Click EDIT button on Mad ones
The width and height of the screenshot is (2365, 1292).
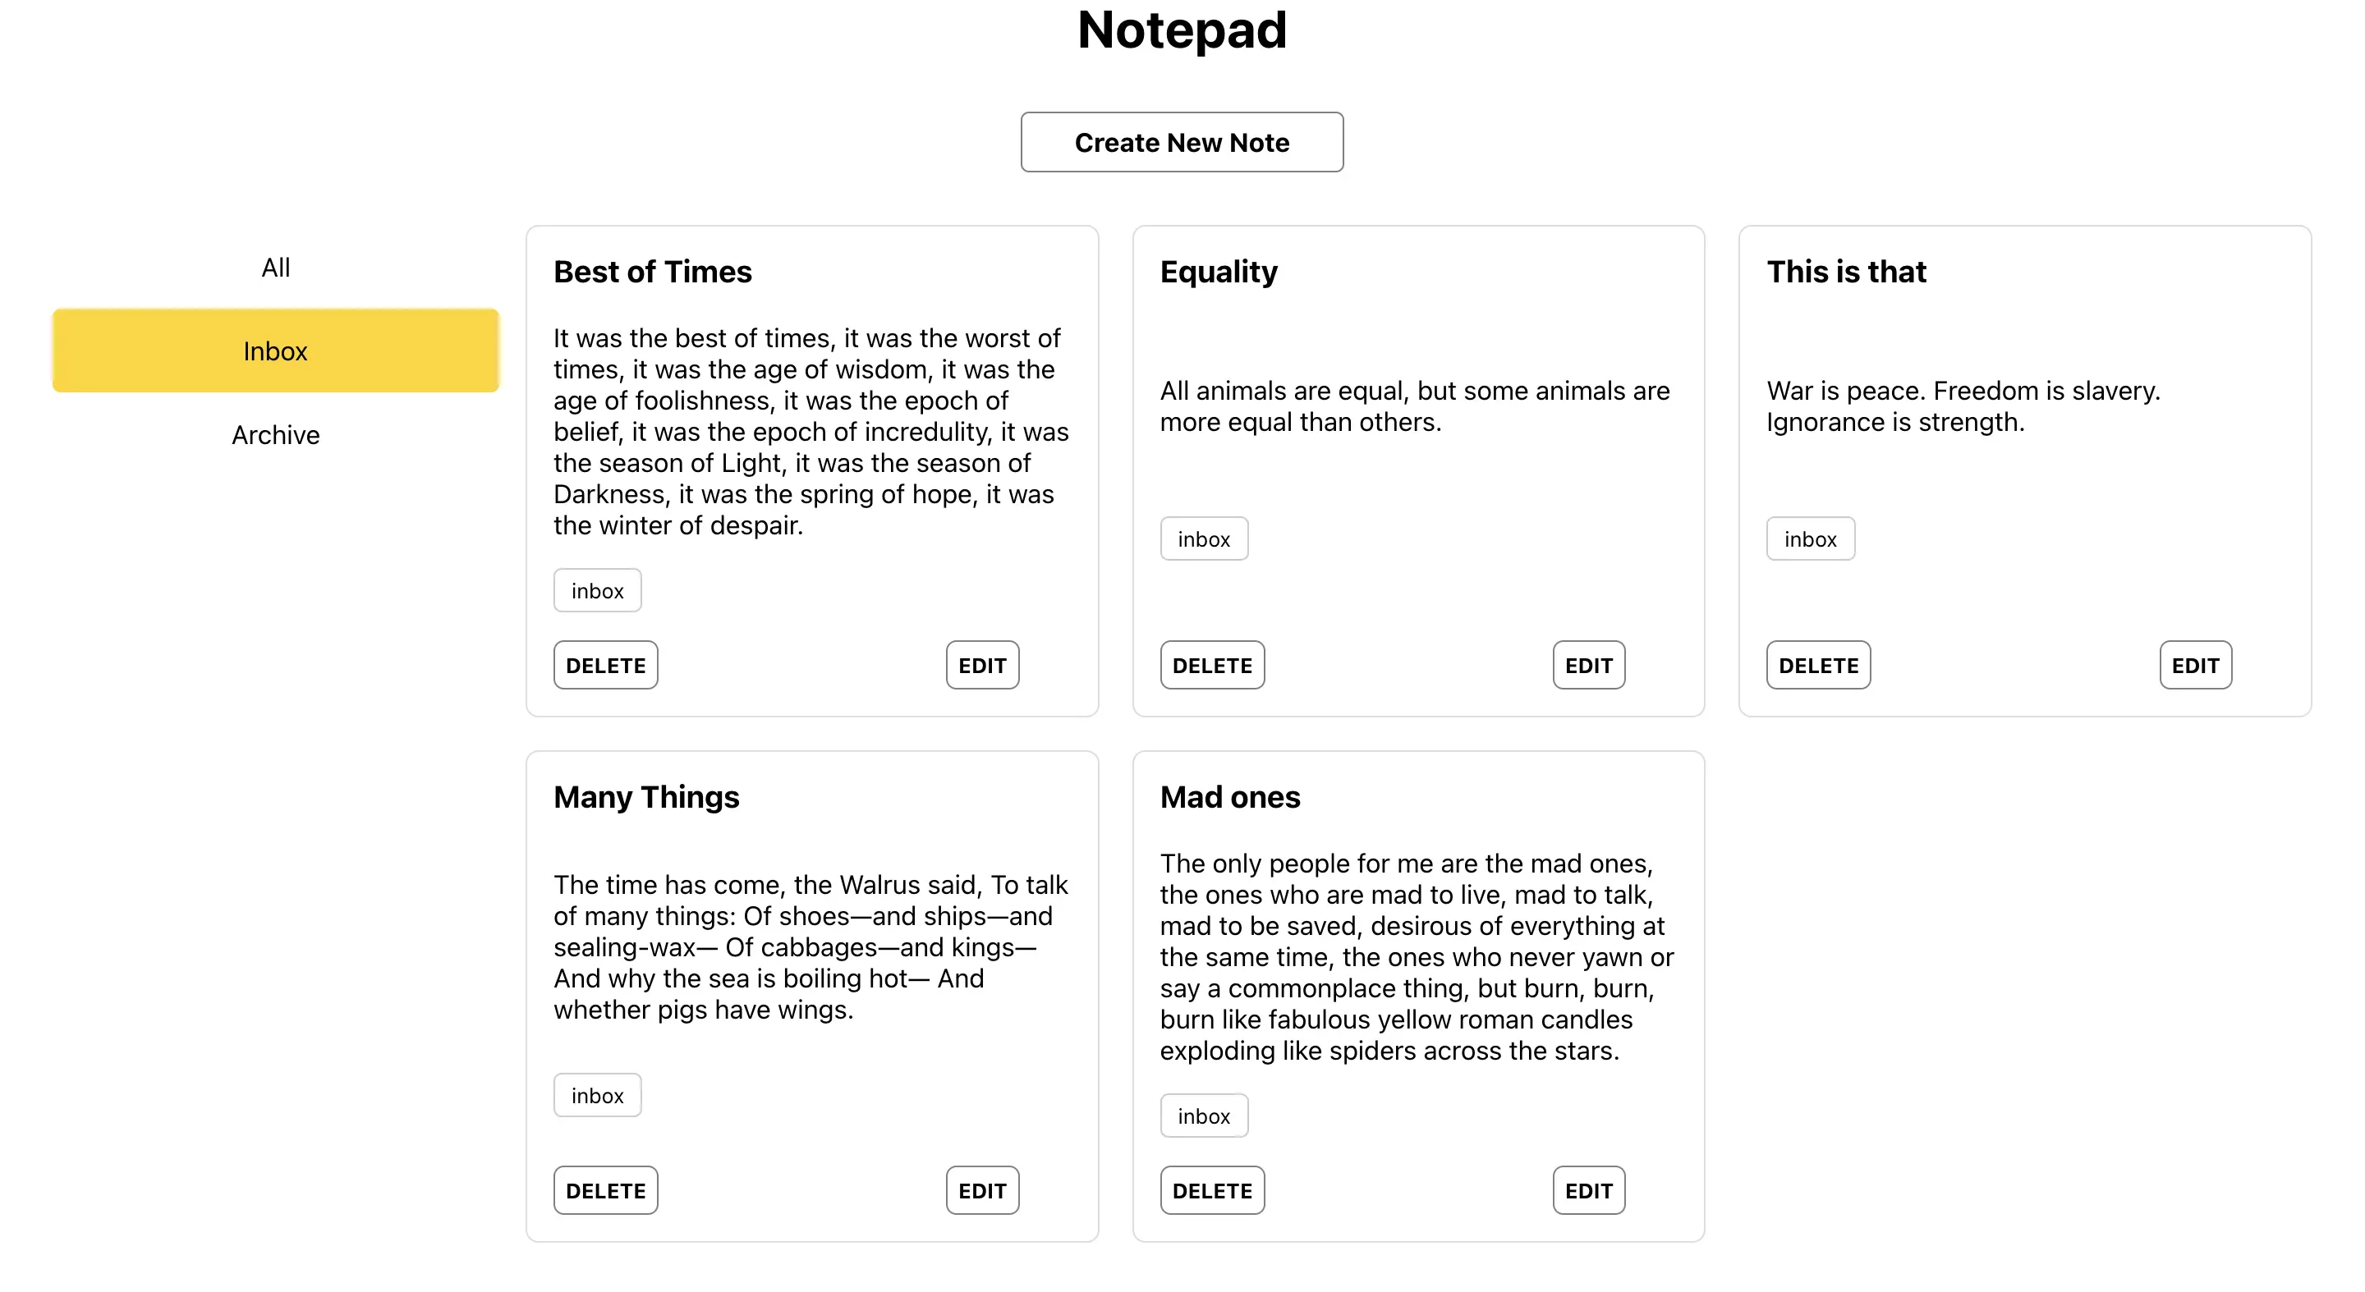1588,1190
